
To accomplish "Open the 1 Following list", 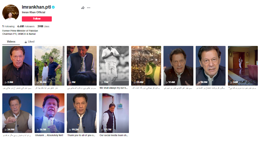I will tap(8, 26).
